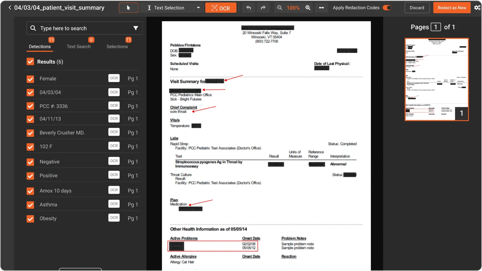Run OCR on the document
This screenshot has width=482, height=271.
(x=221, y=8)
